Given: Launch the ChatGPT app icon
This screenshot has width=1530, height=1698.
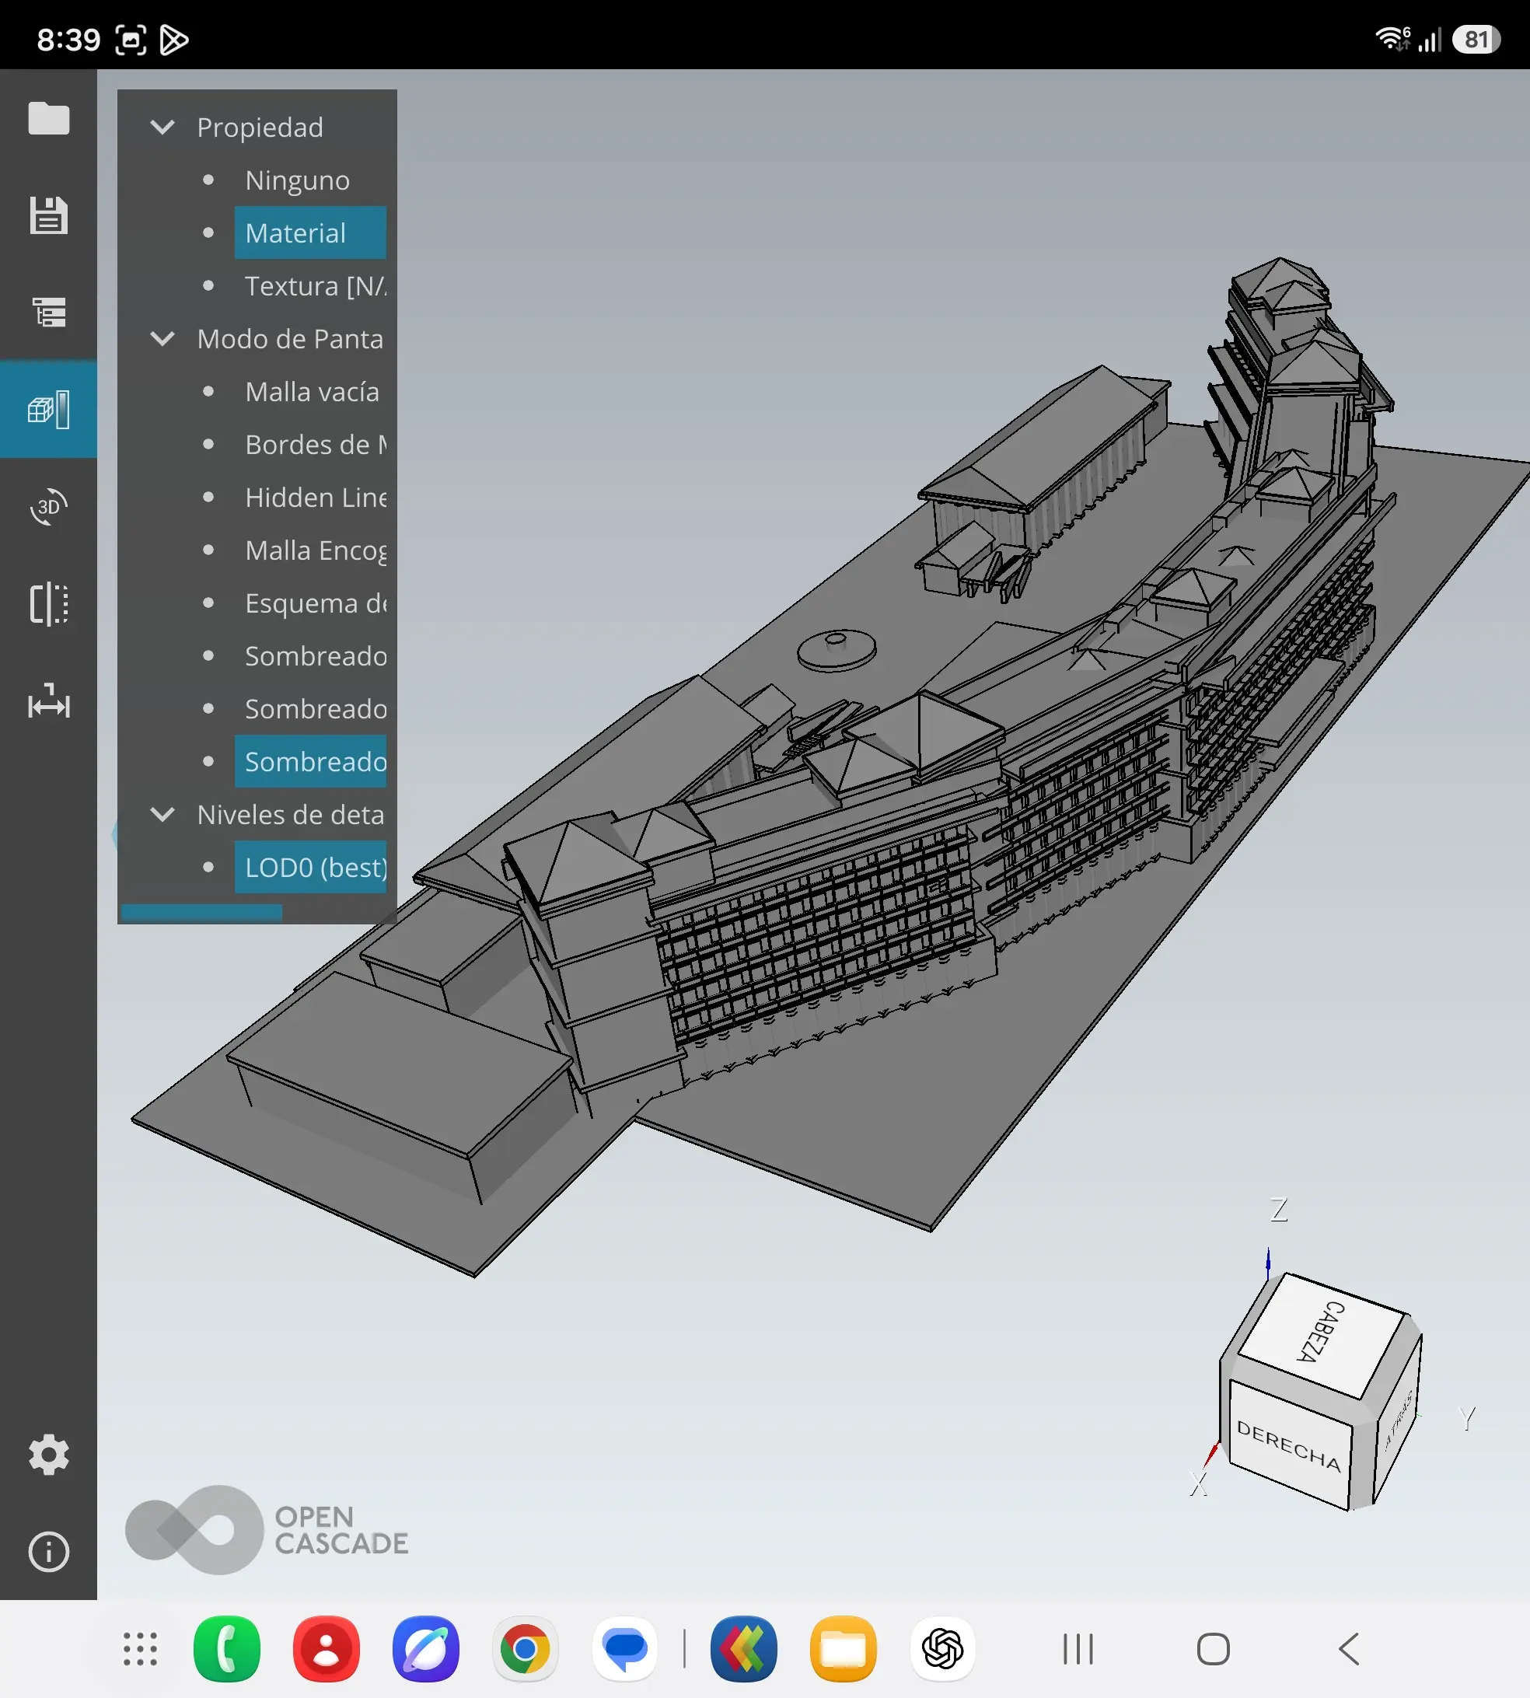Looking at the screenshot, I should pyautogui.click(x=943, y=1648).
